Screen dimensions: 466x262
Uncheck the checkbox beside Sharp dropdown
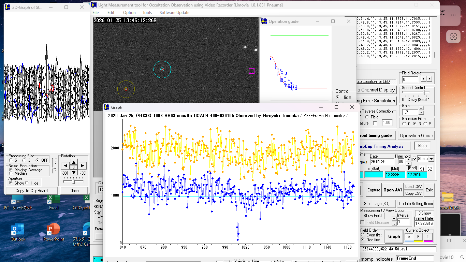coord(414,159)
